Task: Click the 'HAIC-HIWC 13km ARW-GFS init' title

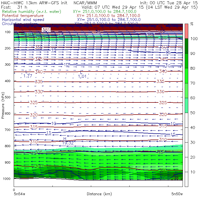Action: click(34, 3)
